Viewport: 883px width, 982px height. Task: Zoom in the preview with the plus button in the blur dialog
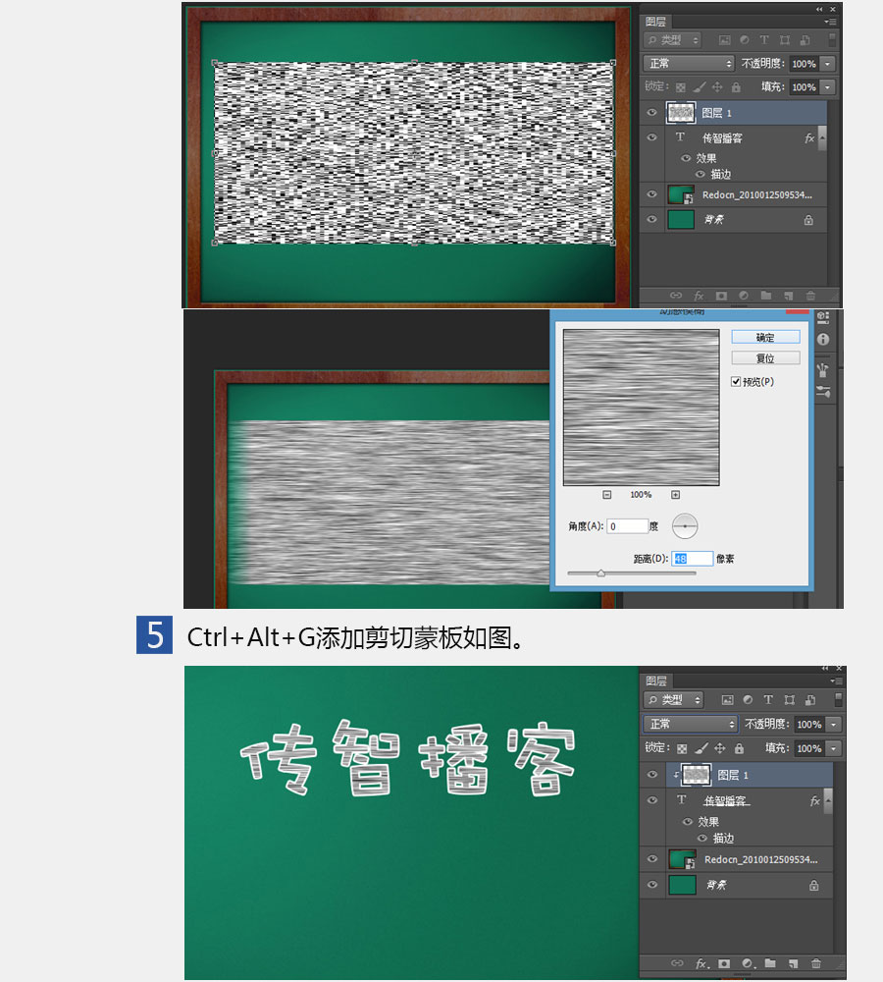coord(675,495)
